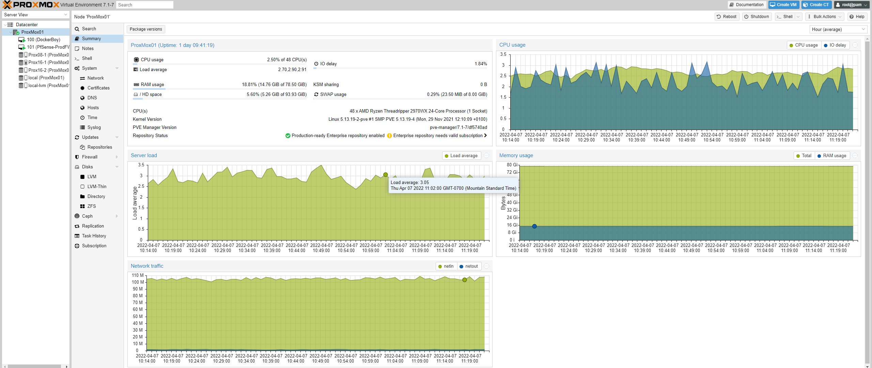This screenshot has height=368, width=872.
Task: Open the Proxmox logo home link
Action: point(31,5)
